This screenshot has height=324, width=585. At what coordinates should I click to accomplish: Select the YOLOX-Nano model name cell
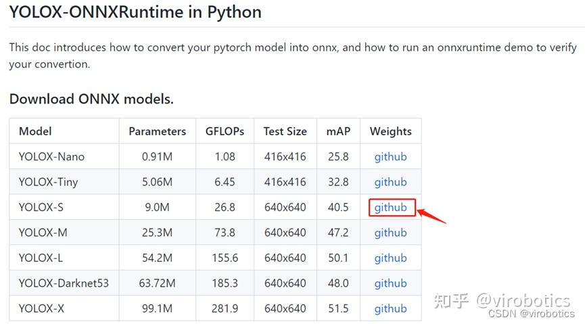pos(51,157)
